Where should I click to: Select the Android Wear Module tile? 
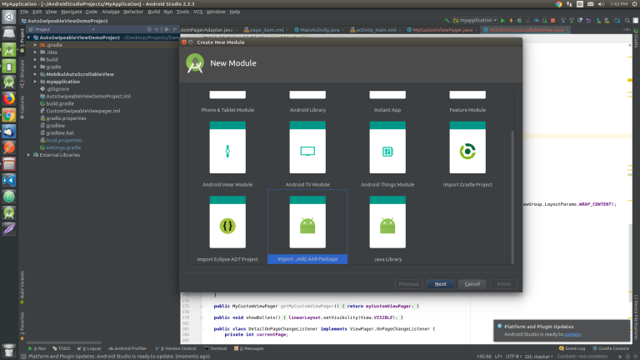pyautogui.click(x=227, y=151)
